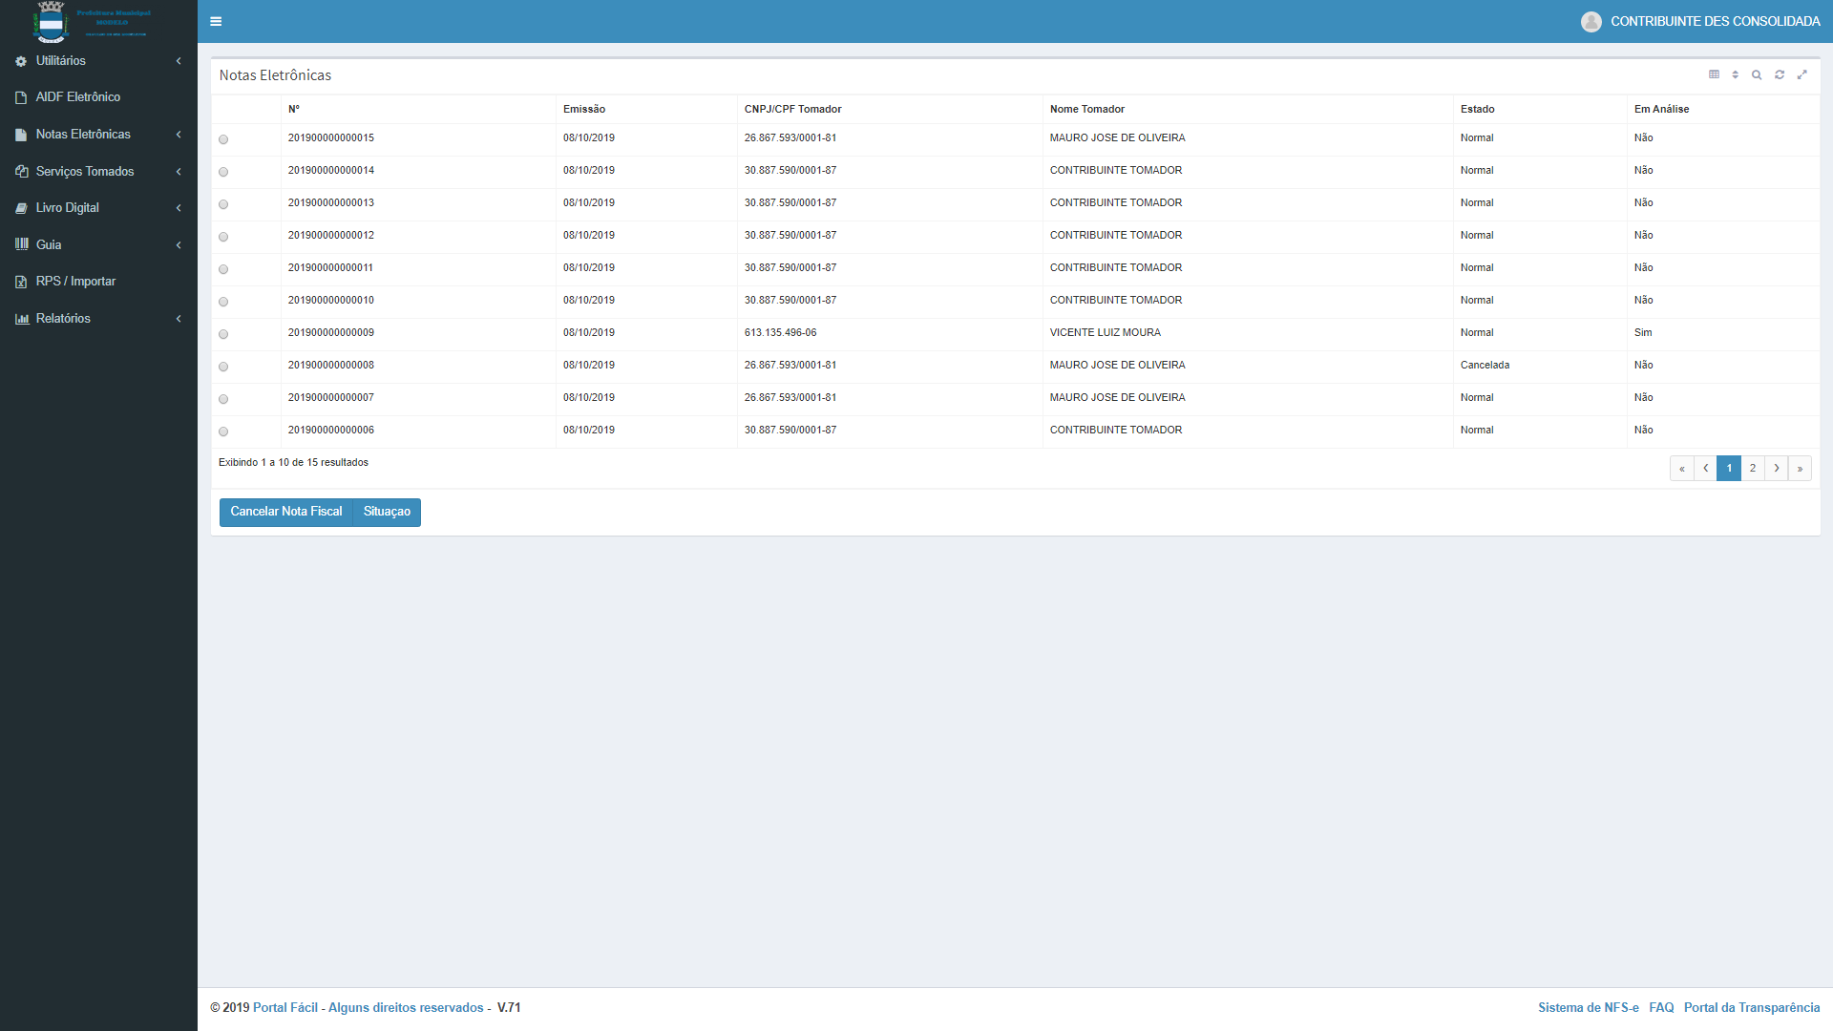This screenshot has height=1031, width=1833.
Task: Refresh the Notas Eletrônicas table
Action: pyautogui.click(x=1780, y=74)
